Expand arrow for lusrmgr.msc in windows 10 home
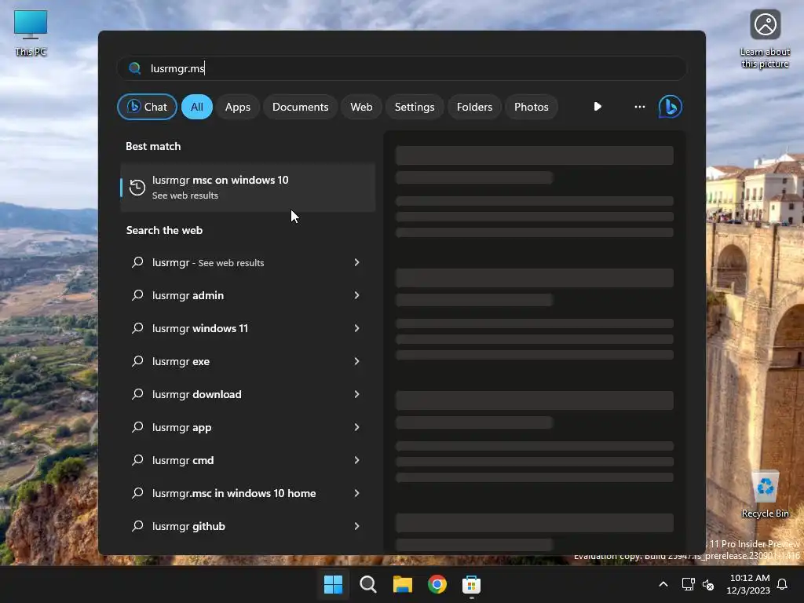Image resolution: width=804 pixels, height=603 pixels. pyautogui.click(x=357, y=493)
